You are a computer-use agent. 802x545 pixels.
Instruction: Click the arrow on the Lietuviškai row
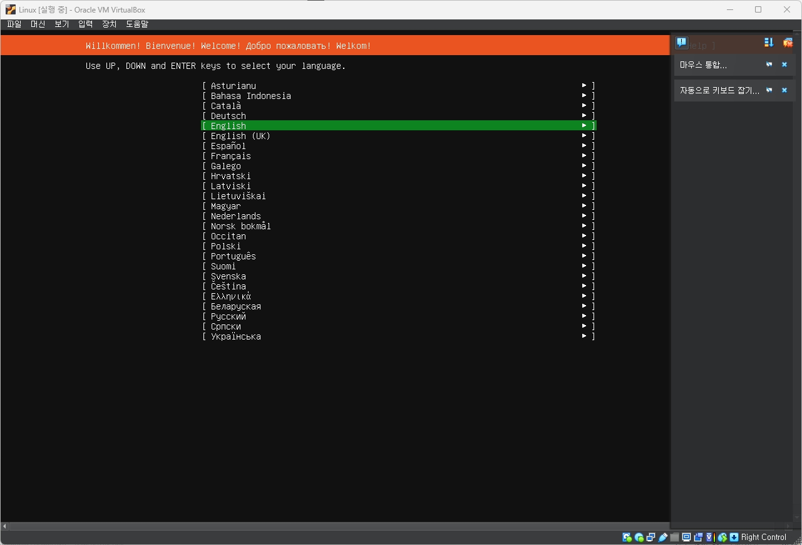(x=584, y=195)
